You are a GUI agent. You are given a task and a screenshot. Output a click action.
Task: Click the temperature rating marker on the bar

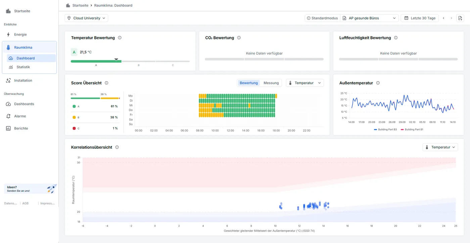116,59
